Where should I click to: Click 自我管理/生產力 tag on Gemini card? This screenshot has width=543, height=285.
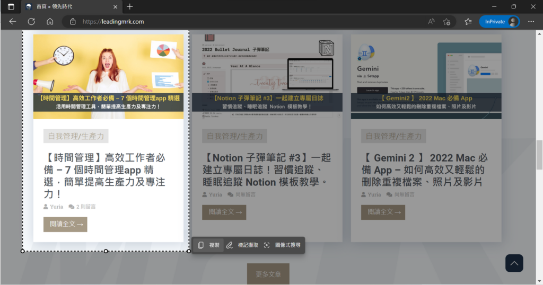[394, 136]
